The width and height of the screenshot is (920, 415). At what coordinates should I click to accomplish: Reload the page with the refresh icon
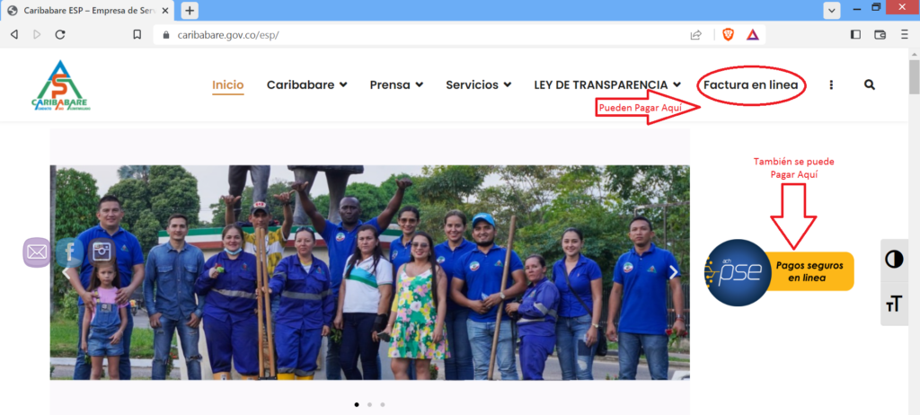pyautogui.click(x=60, y=34)
